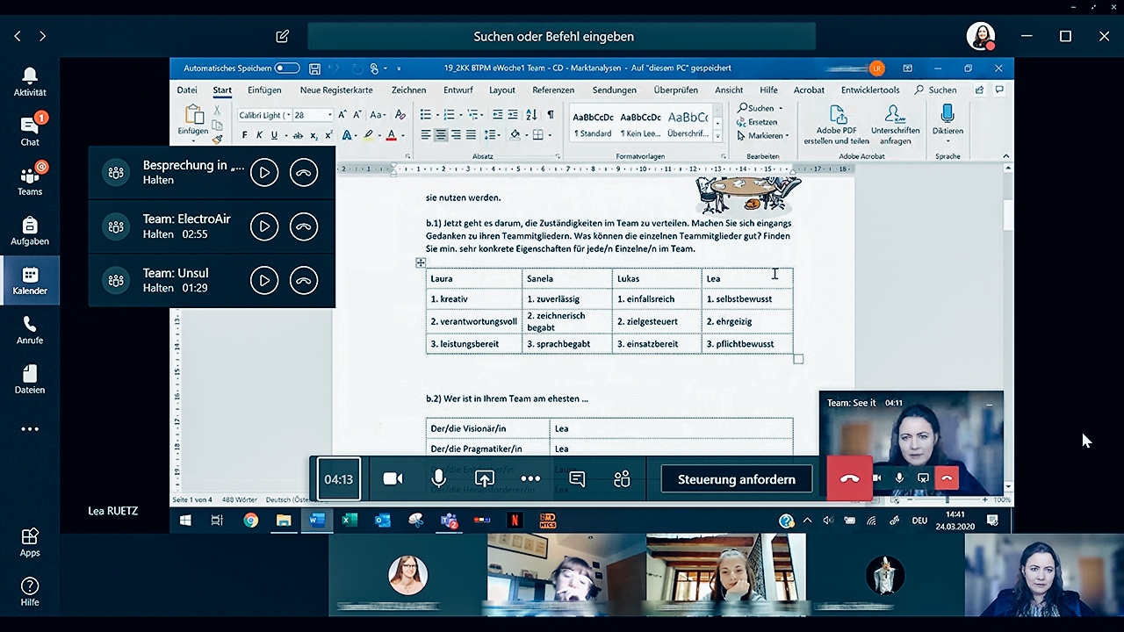Open the Diktieren (Dictate) tool in Word
1124x632 pixels.
click(947, 120)
